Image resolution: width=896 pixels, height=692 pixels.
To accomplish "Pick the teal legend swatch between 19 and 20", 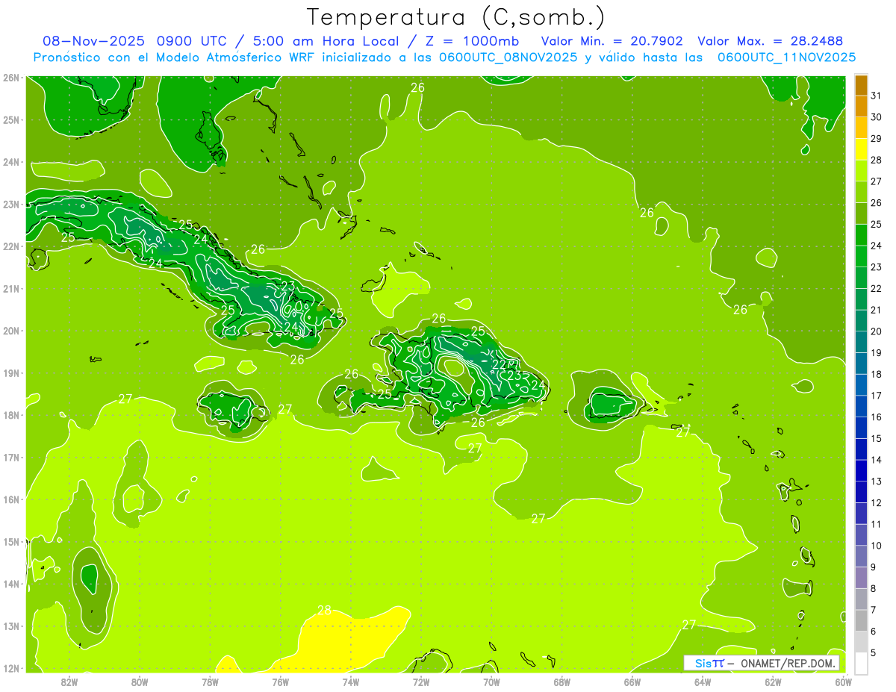I will point(862,342).
